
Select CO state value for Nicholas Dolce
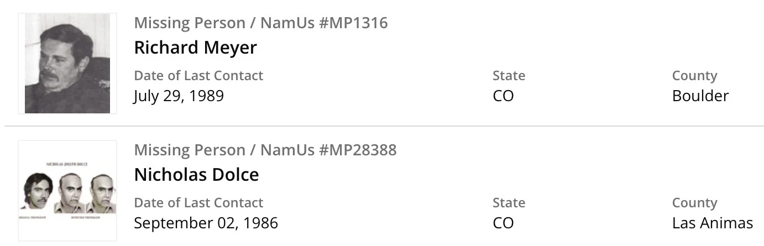tap(503, 223)
